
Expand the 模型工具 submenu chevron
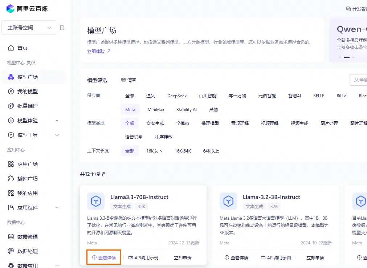pyautogui.click(x=57, y=135)
